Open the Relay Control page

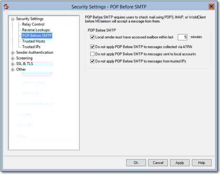pos(33,24)
